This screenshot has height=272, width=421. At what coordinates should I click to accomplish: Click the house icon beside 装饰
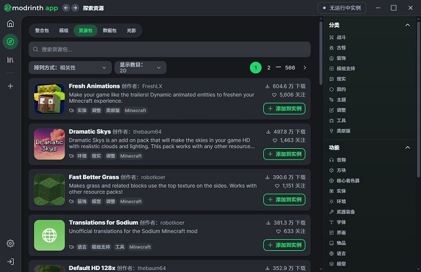[332, 59]
